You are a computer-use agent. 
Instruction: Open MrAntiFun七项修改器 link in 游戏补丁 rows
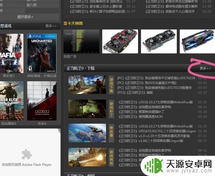pos(156,102)
